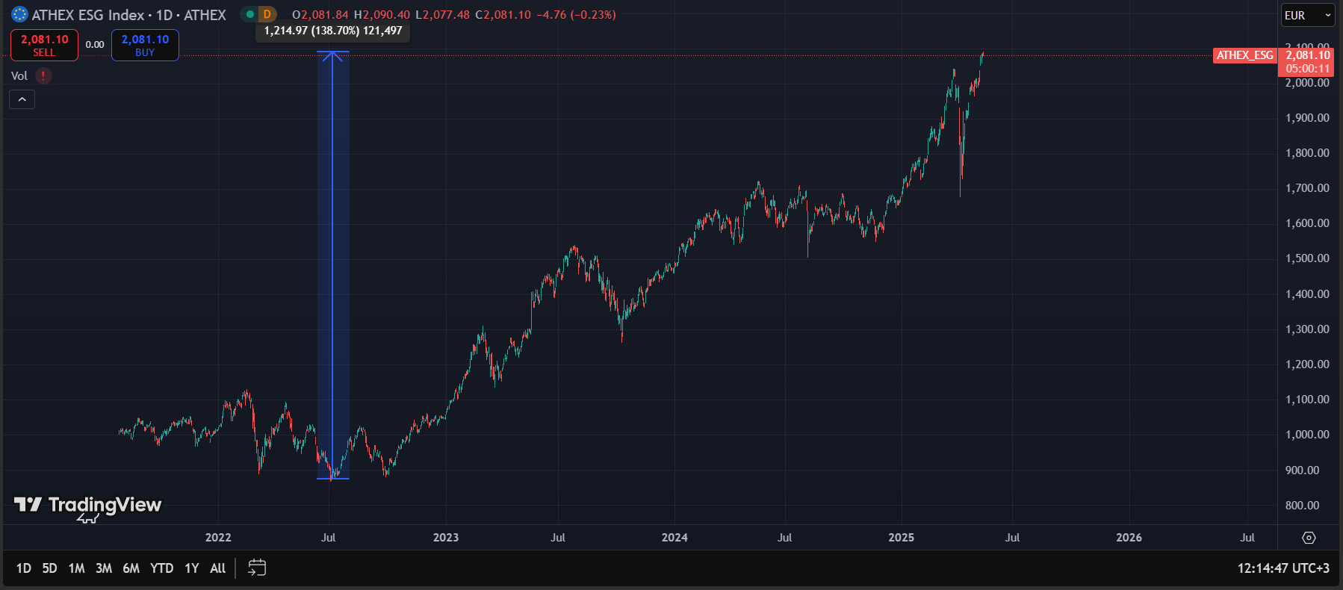Click the 2026 label on time axis
This screenshot has height=590, width=1343.
click(x=1129, y=538)
